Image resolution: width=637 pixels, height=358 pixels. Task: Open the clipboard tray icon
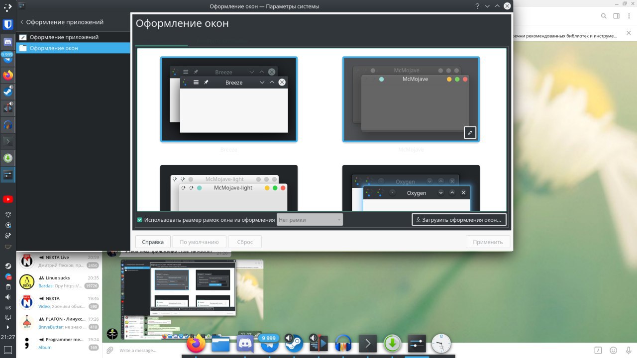[8, 286]
